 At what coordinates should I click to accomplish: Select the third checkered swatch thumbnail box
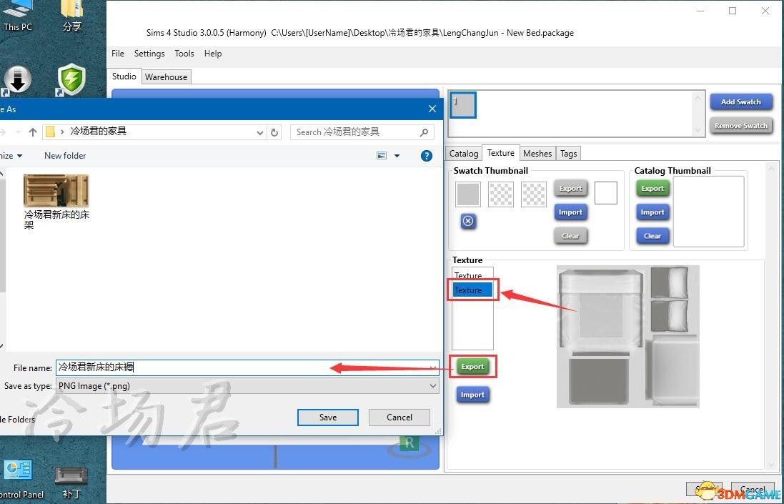click(534, 194)
